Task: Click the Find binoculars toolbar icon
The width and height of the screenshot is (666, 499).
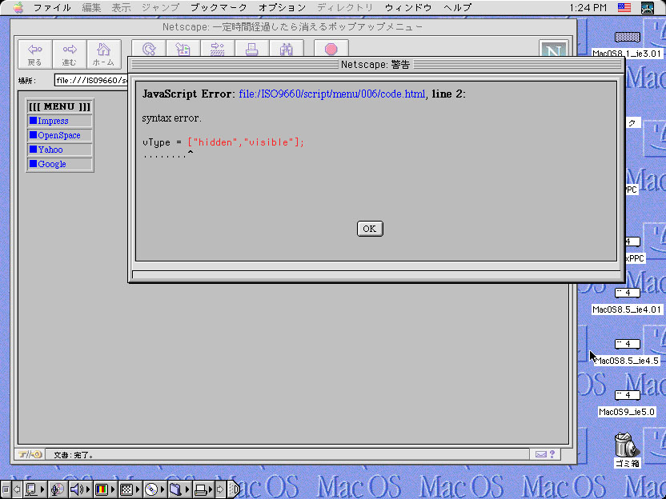Action: point(287,49)
